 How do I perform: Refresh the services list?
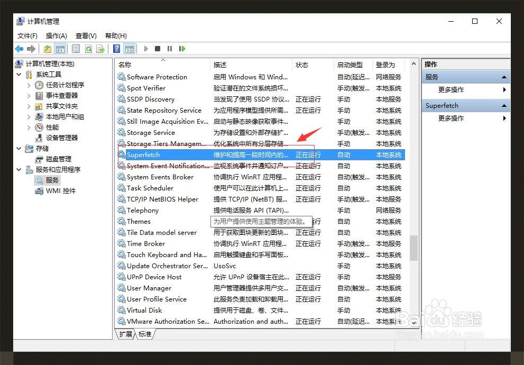tap(89, 49)
